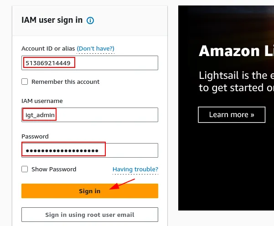Click the "Remember this account" label text
The image size is (274, 226).
(x=65, y=82)
